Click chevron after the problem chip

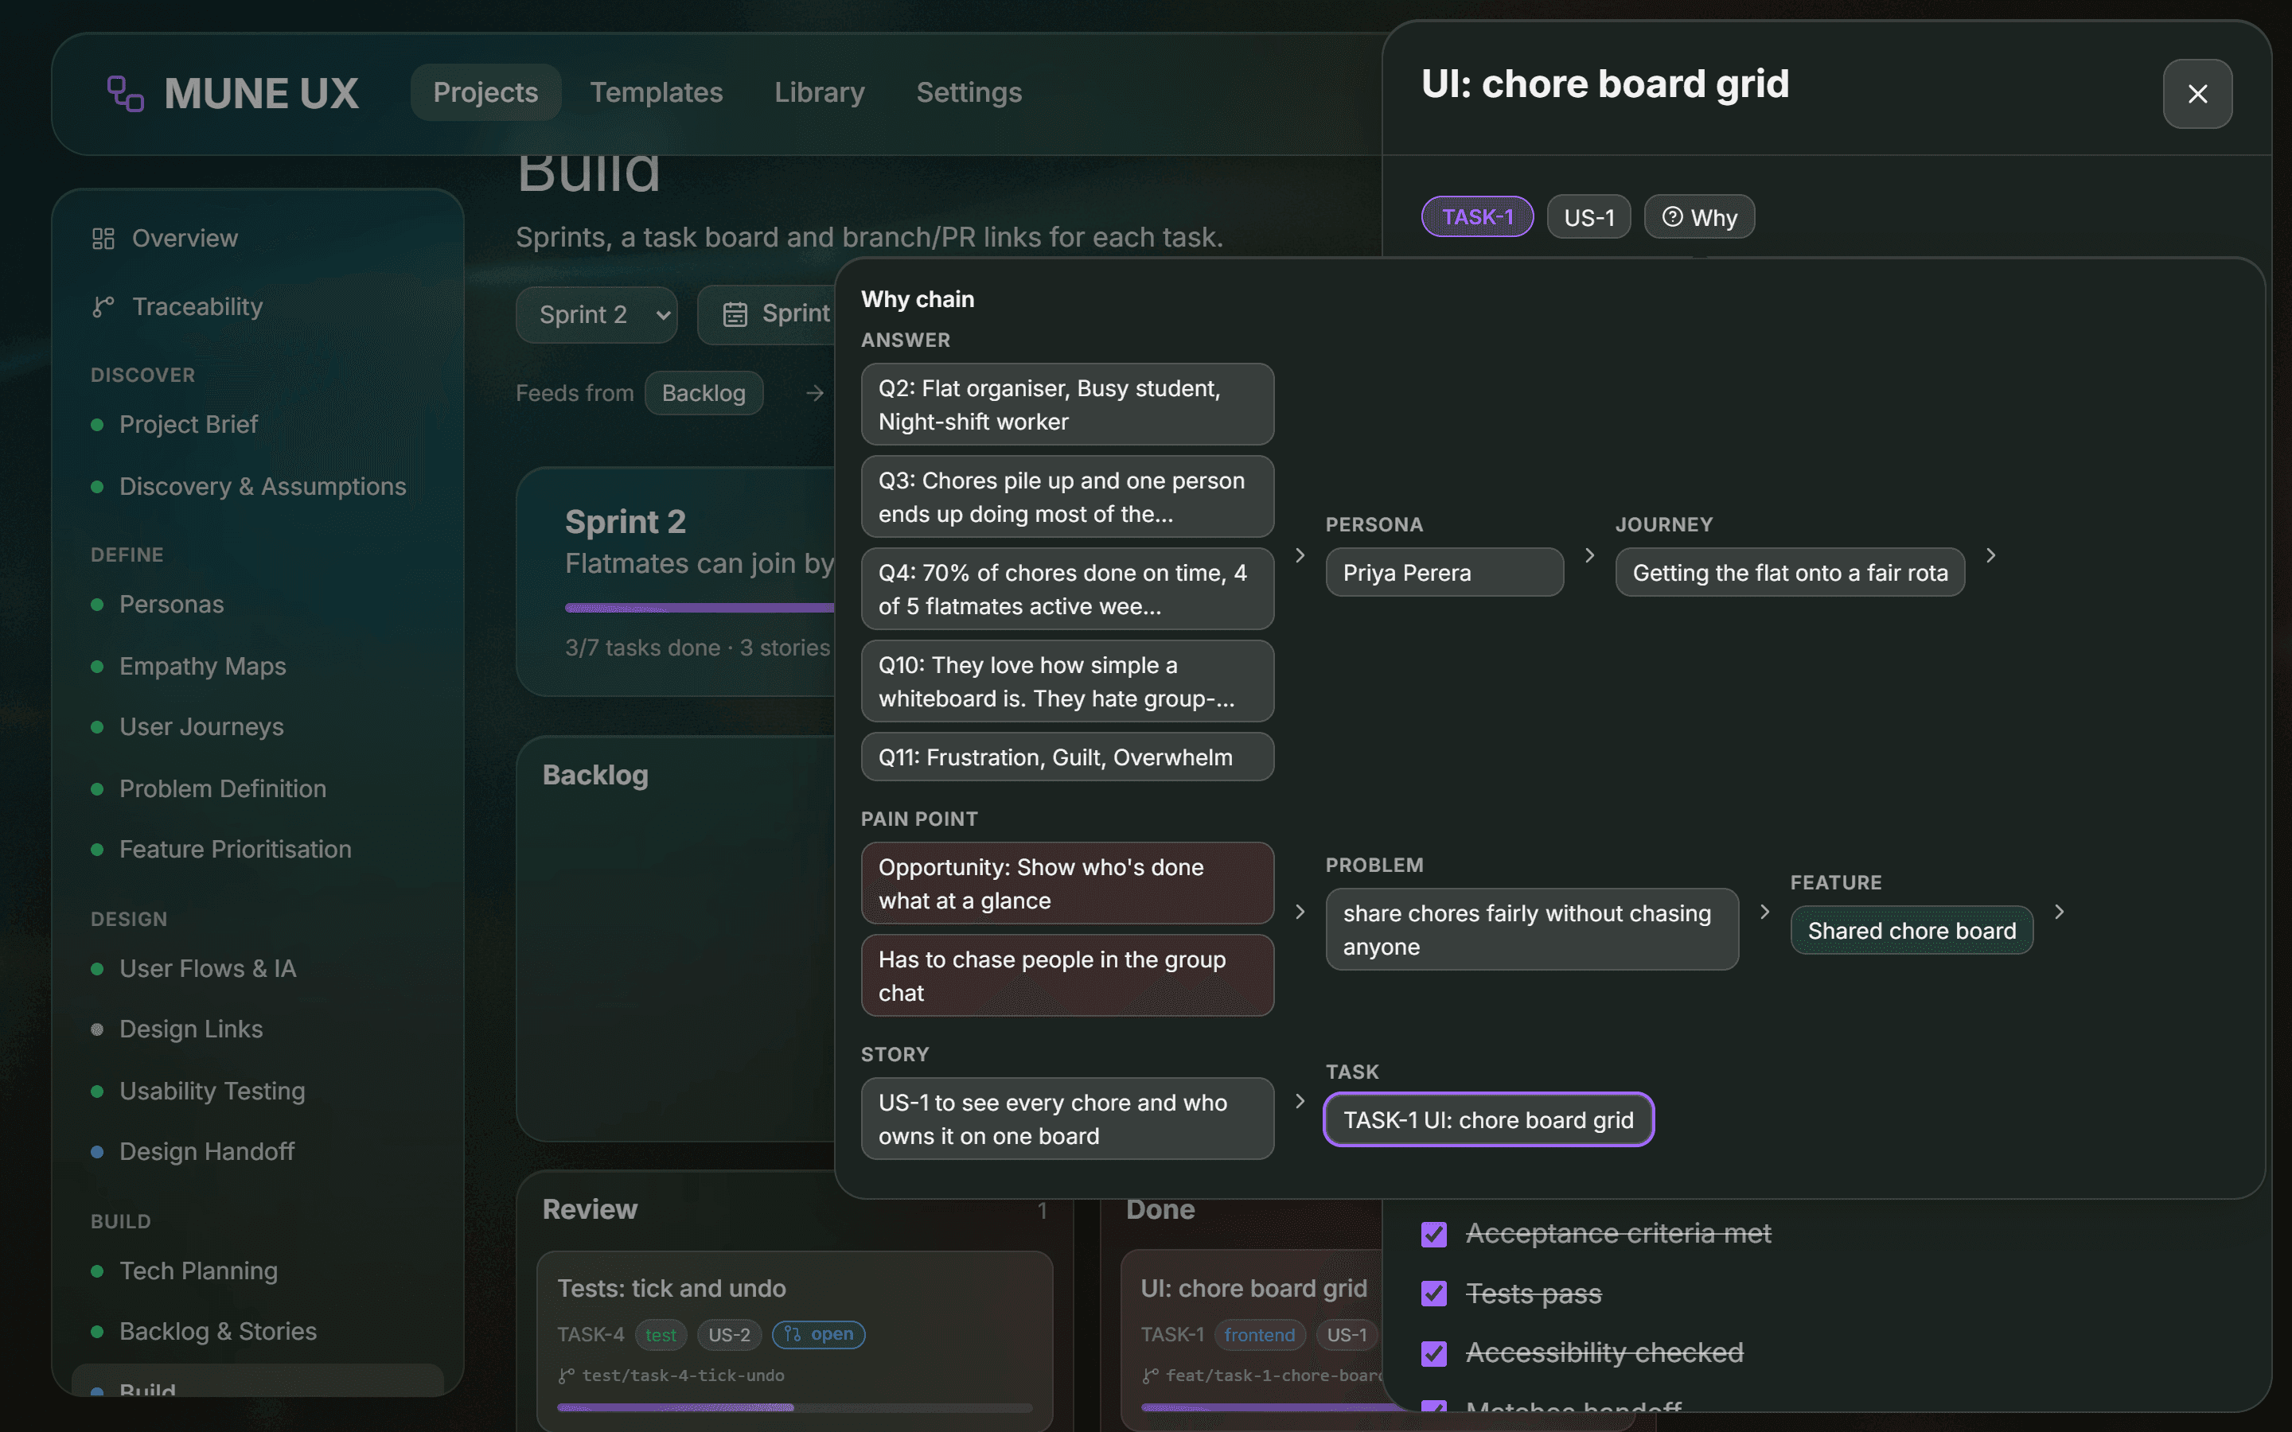click(x=1764, y=911)
